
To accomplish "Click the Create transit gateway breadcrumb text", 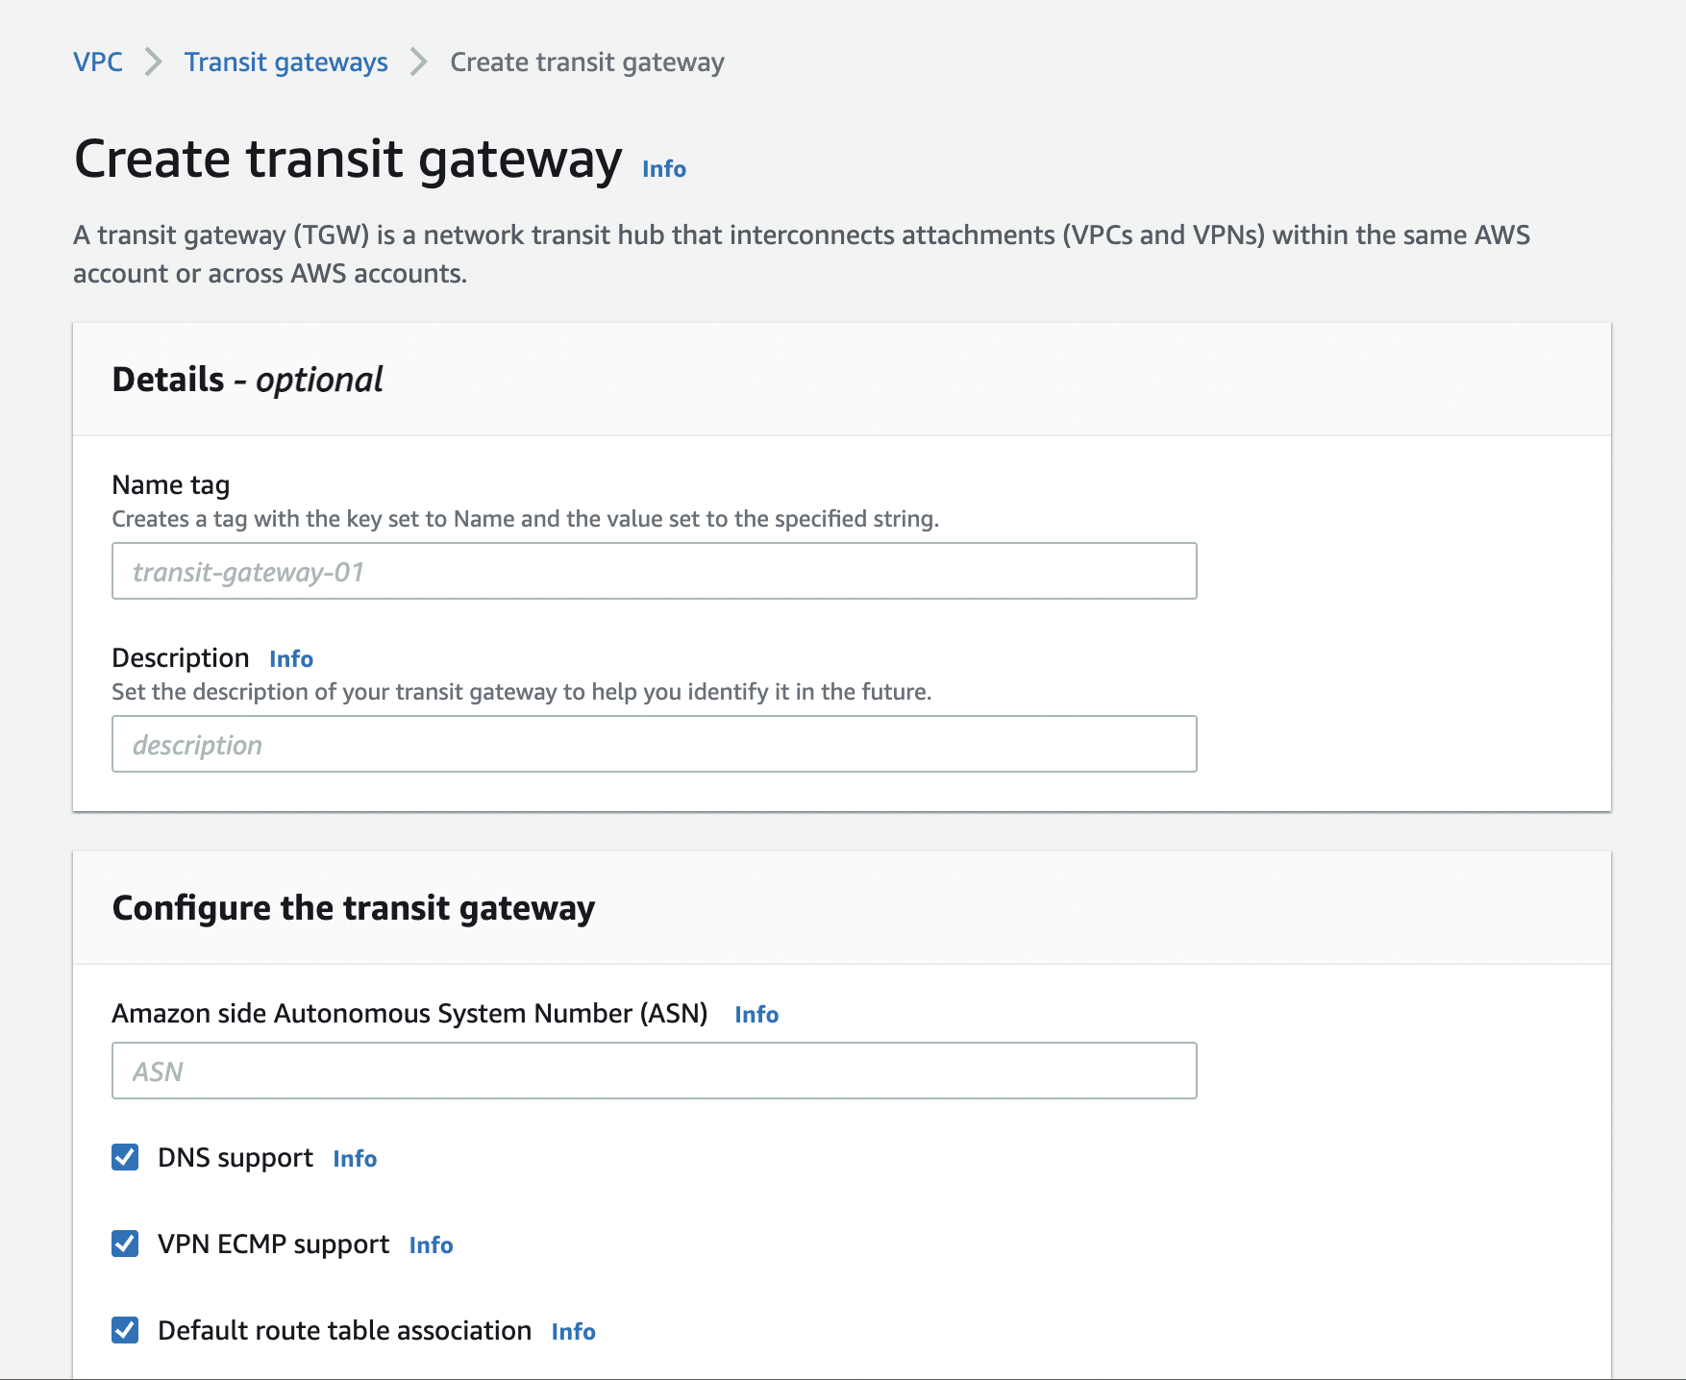I will [586, 62].
